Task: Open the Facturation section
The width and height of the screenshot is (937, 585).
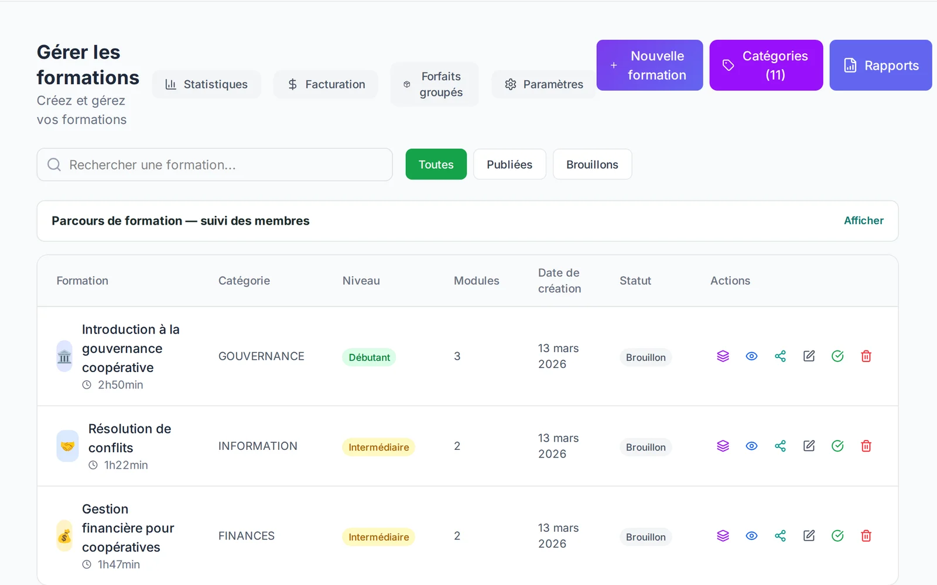Action: [326, 84]
